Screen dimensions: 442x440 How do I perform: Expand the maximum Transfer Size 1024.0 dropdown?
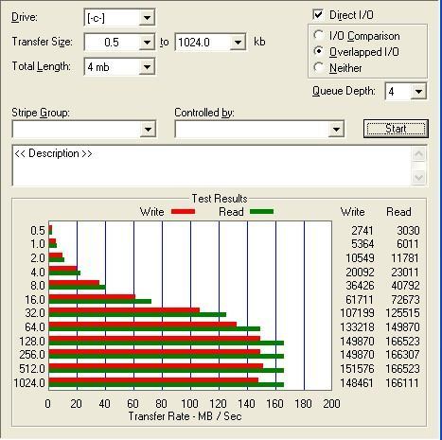click(x=238, y=42)
